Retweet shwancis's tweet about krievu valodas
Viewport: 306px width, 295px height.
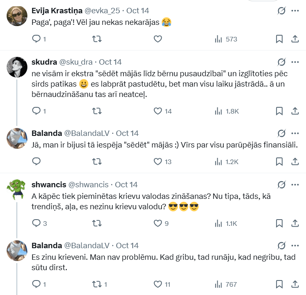pyautogui.click(x=97, y=224)
